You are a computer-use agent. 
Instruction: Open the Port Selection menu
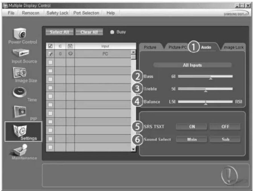(86, 13)
